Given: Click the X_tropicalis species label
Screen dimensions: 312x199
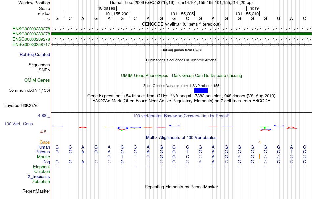Looking at the screenshot, I should [x=39, y=177].
